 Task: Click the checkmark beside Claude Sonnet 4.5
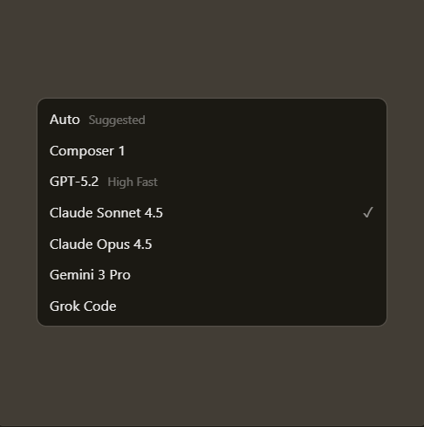pos(368,212)
